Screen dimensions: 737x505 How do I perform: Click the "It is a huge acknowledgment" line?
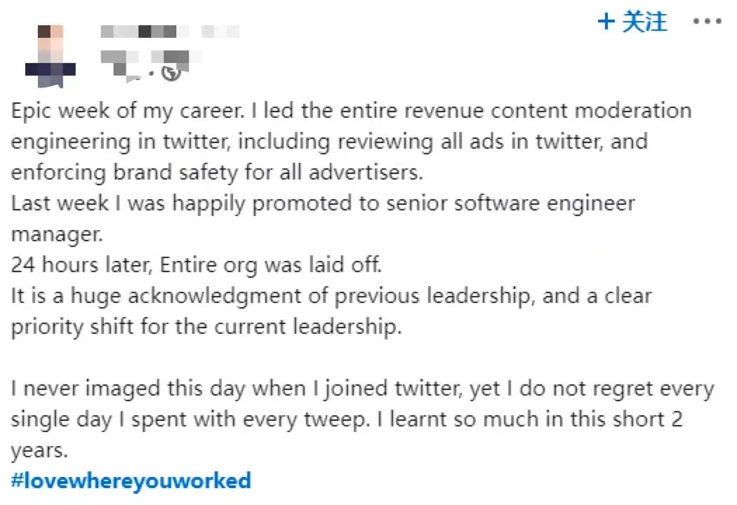coord(331,297)
